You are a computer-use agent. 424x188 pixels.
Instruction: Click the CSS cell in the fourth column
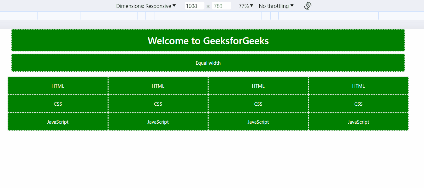point(358,104)
